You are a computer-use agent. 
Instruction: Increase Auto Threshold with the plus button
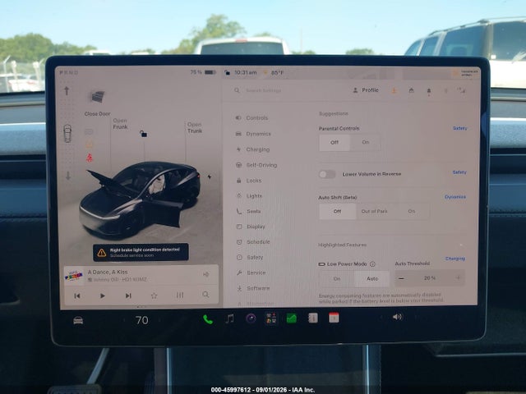[458, 277]
